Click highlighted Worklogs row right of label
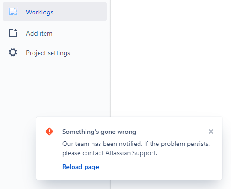Screen dimensions: 231x189 click(80, 12)
